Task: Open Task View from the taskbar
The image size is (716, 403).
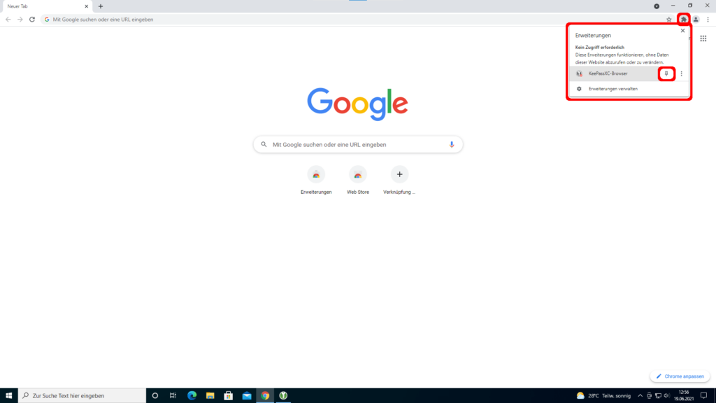Action: pyautogui.click(x=173, y=396)
